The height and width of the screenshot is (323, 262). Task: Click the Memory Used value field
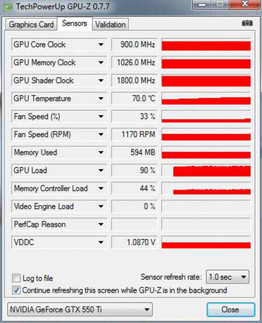point(134,152)
